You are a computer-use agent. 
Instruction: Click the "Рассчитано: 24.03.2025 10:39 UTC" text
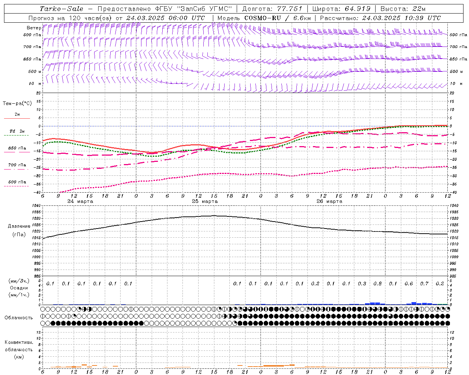380,18
